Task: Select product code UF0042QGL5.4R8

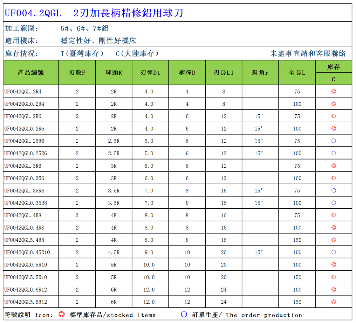Action: [24, 240]
